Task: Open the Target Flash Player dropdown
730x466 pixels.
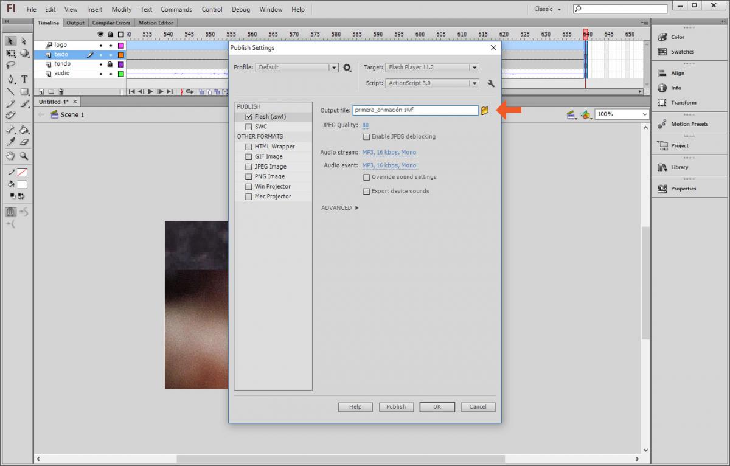Action: click(433, 68)
